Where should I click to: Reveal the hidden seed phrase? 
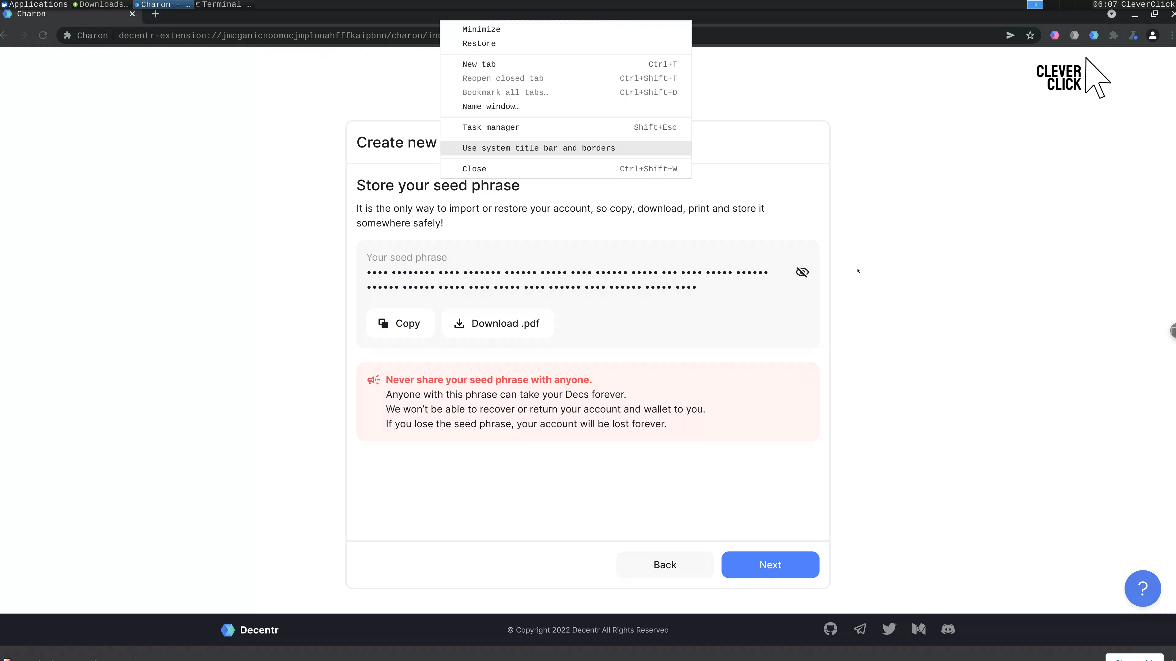coord(802,272)
